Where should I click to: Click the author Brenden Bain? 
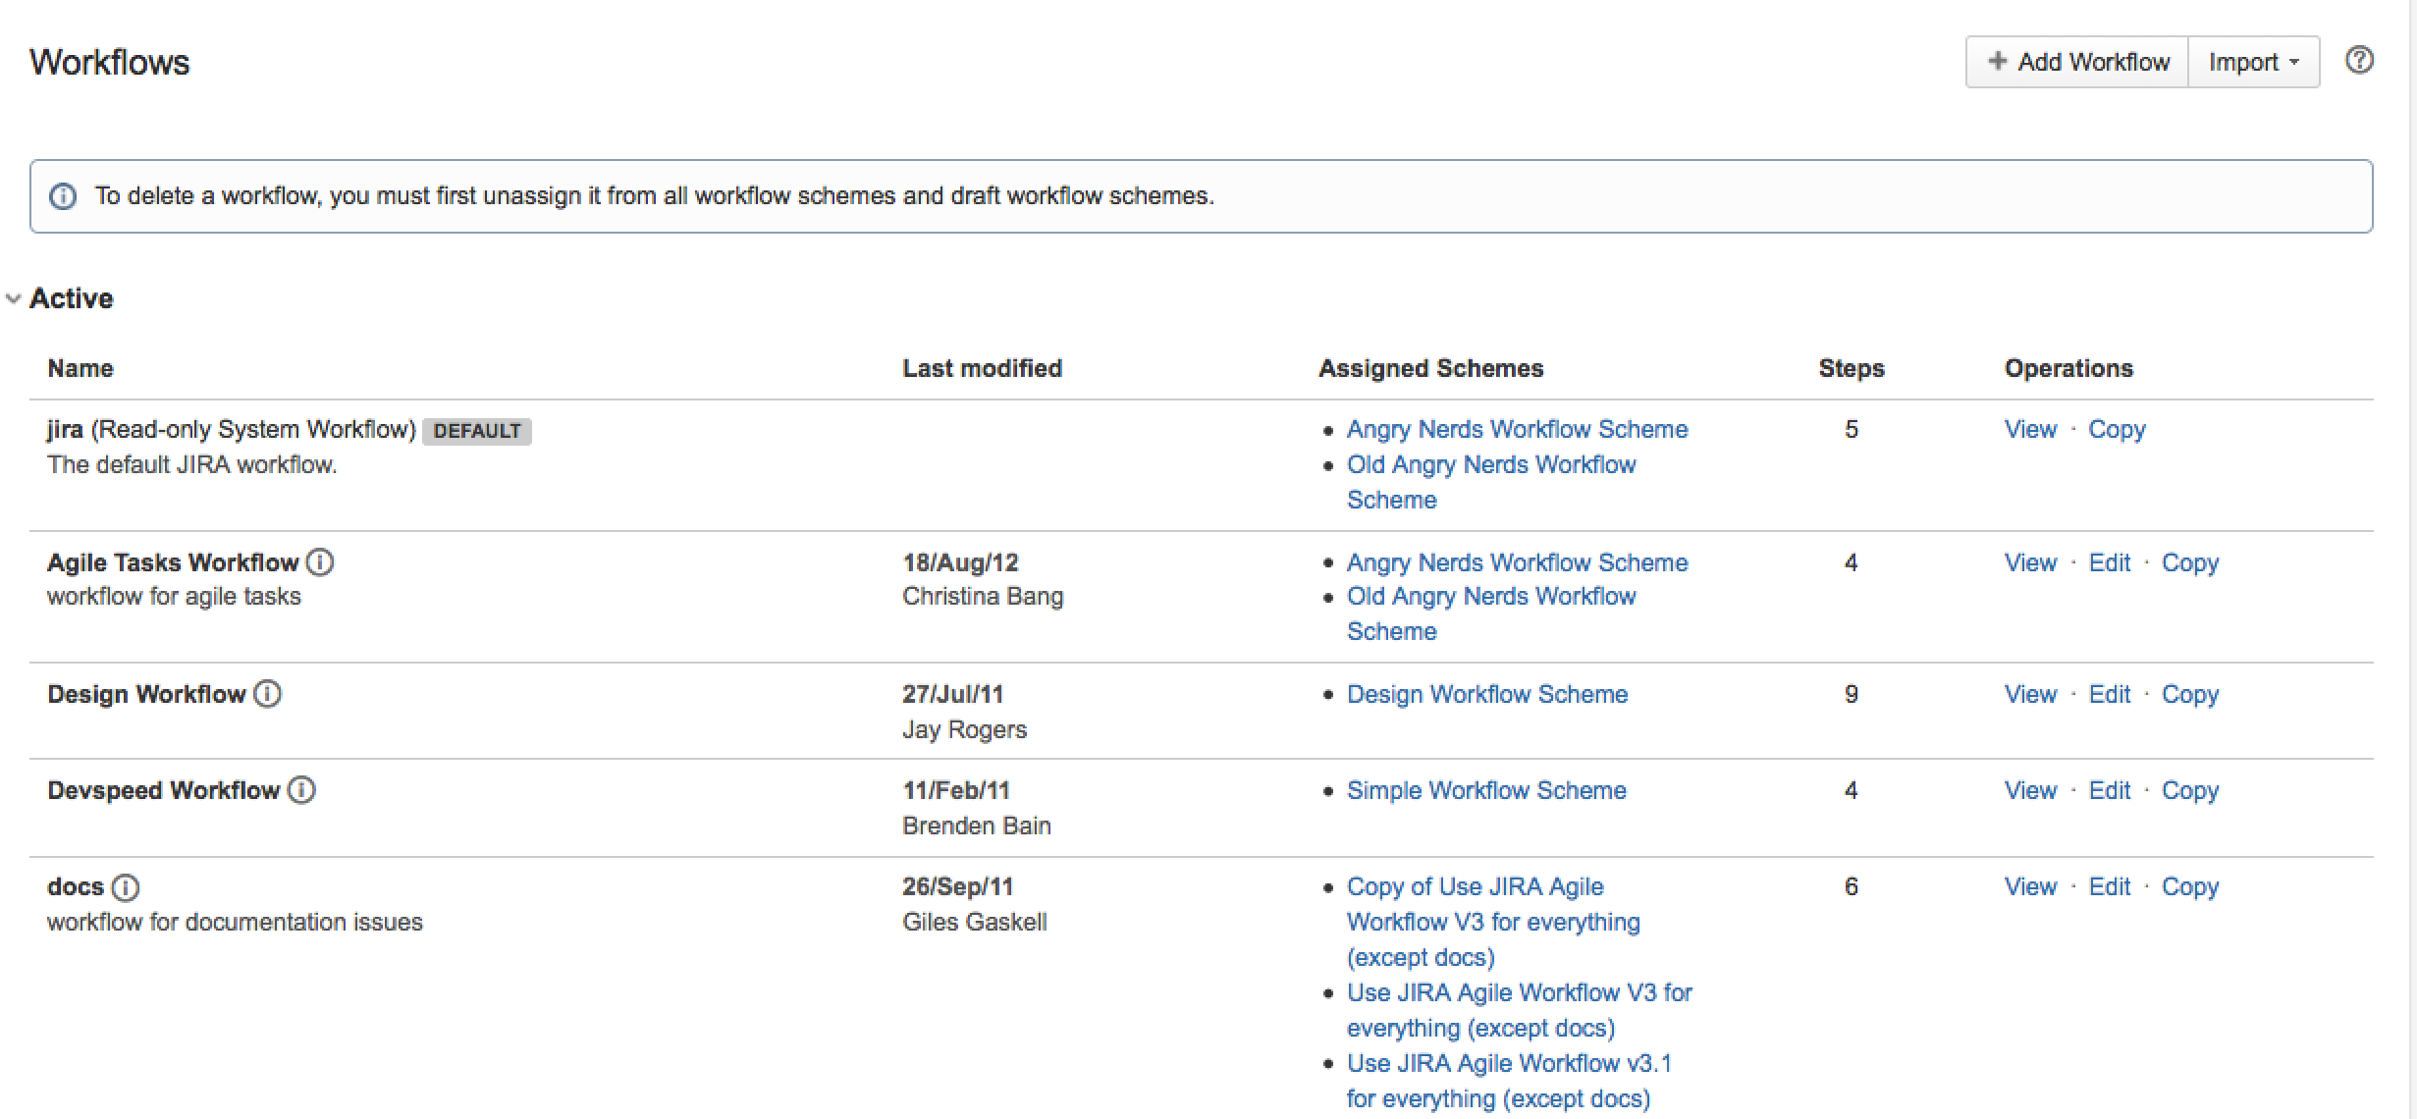[x=977, y=826]
